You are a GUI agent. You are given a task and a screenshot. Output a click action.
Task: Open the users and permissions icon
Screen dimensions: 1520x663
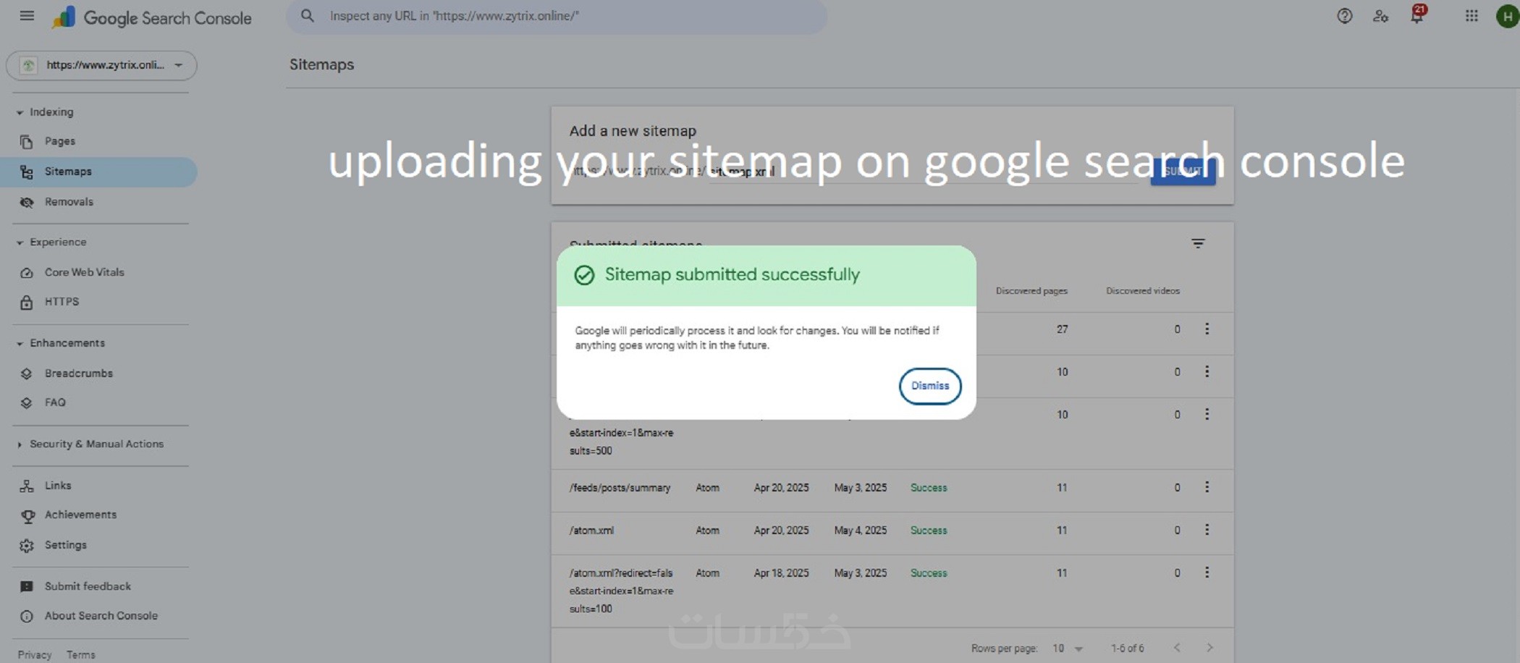coord(1380,16)
